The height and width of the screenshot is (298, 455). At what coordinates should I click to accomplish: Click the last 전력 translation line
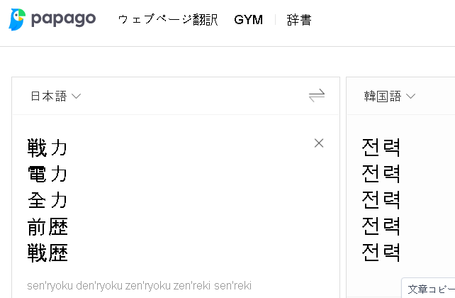tap(381, 253)
